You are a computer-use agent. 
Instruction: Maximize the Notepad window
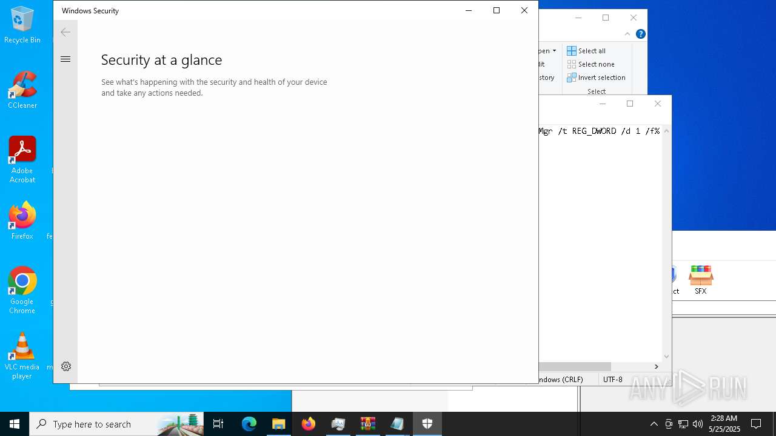pos(630,104)
